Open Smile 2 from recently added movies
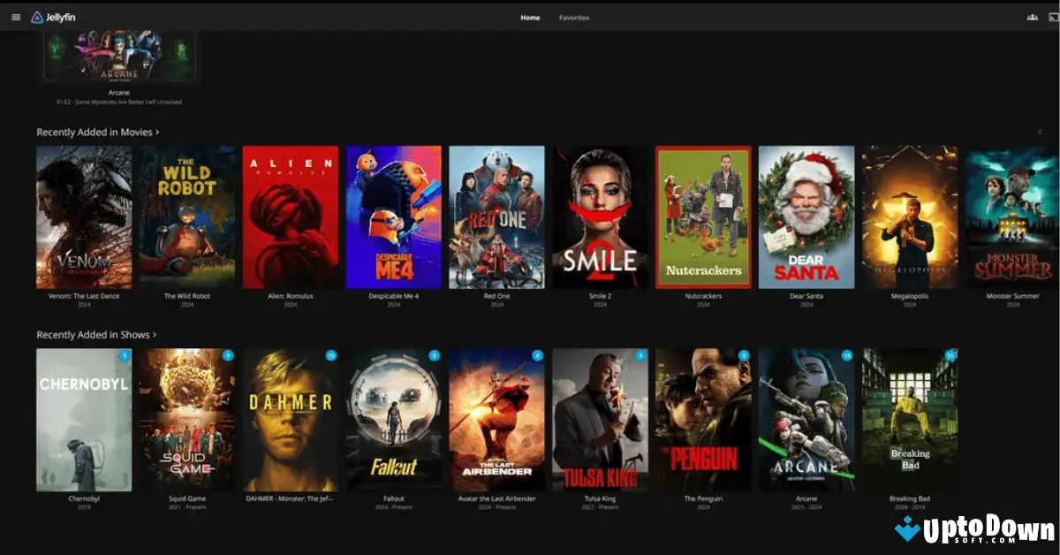The image size is (1060, 555). (600, 217)
